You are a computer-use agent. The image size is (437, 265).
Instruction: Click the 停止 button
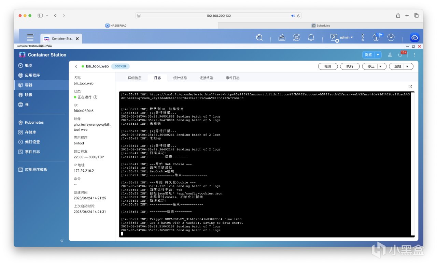(x=370, y=66)
